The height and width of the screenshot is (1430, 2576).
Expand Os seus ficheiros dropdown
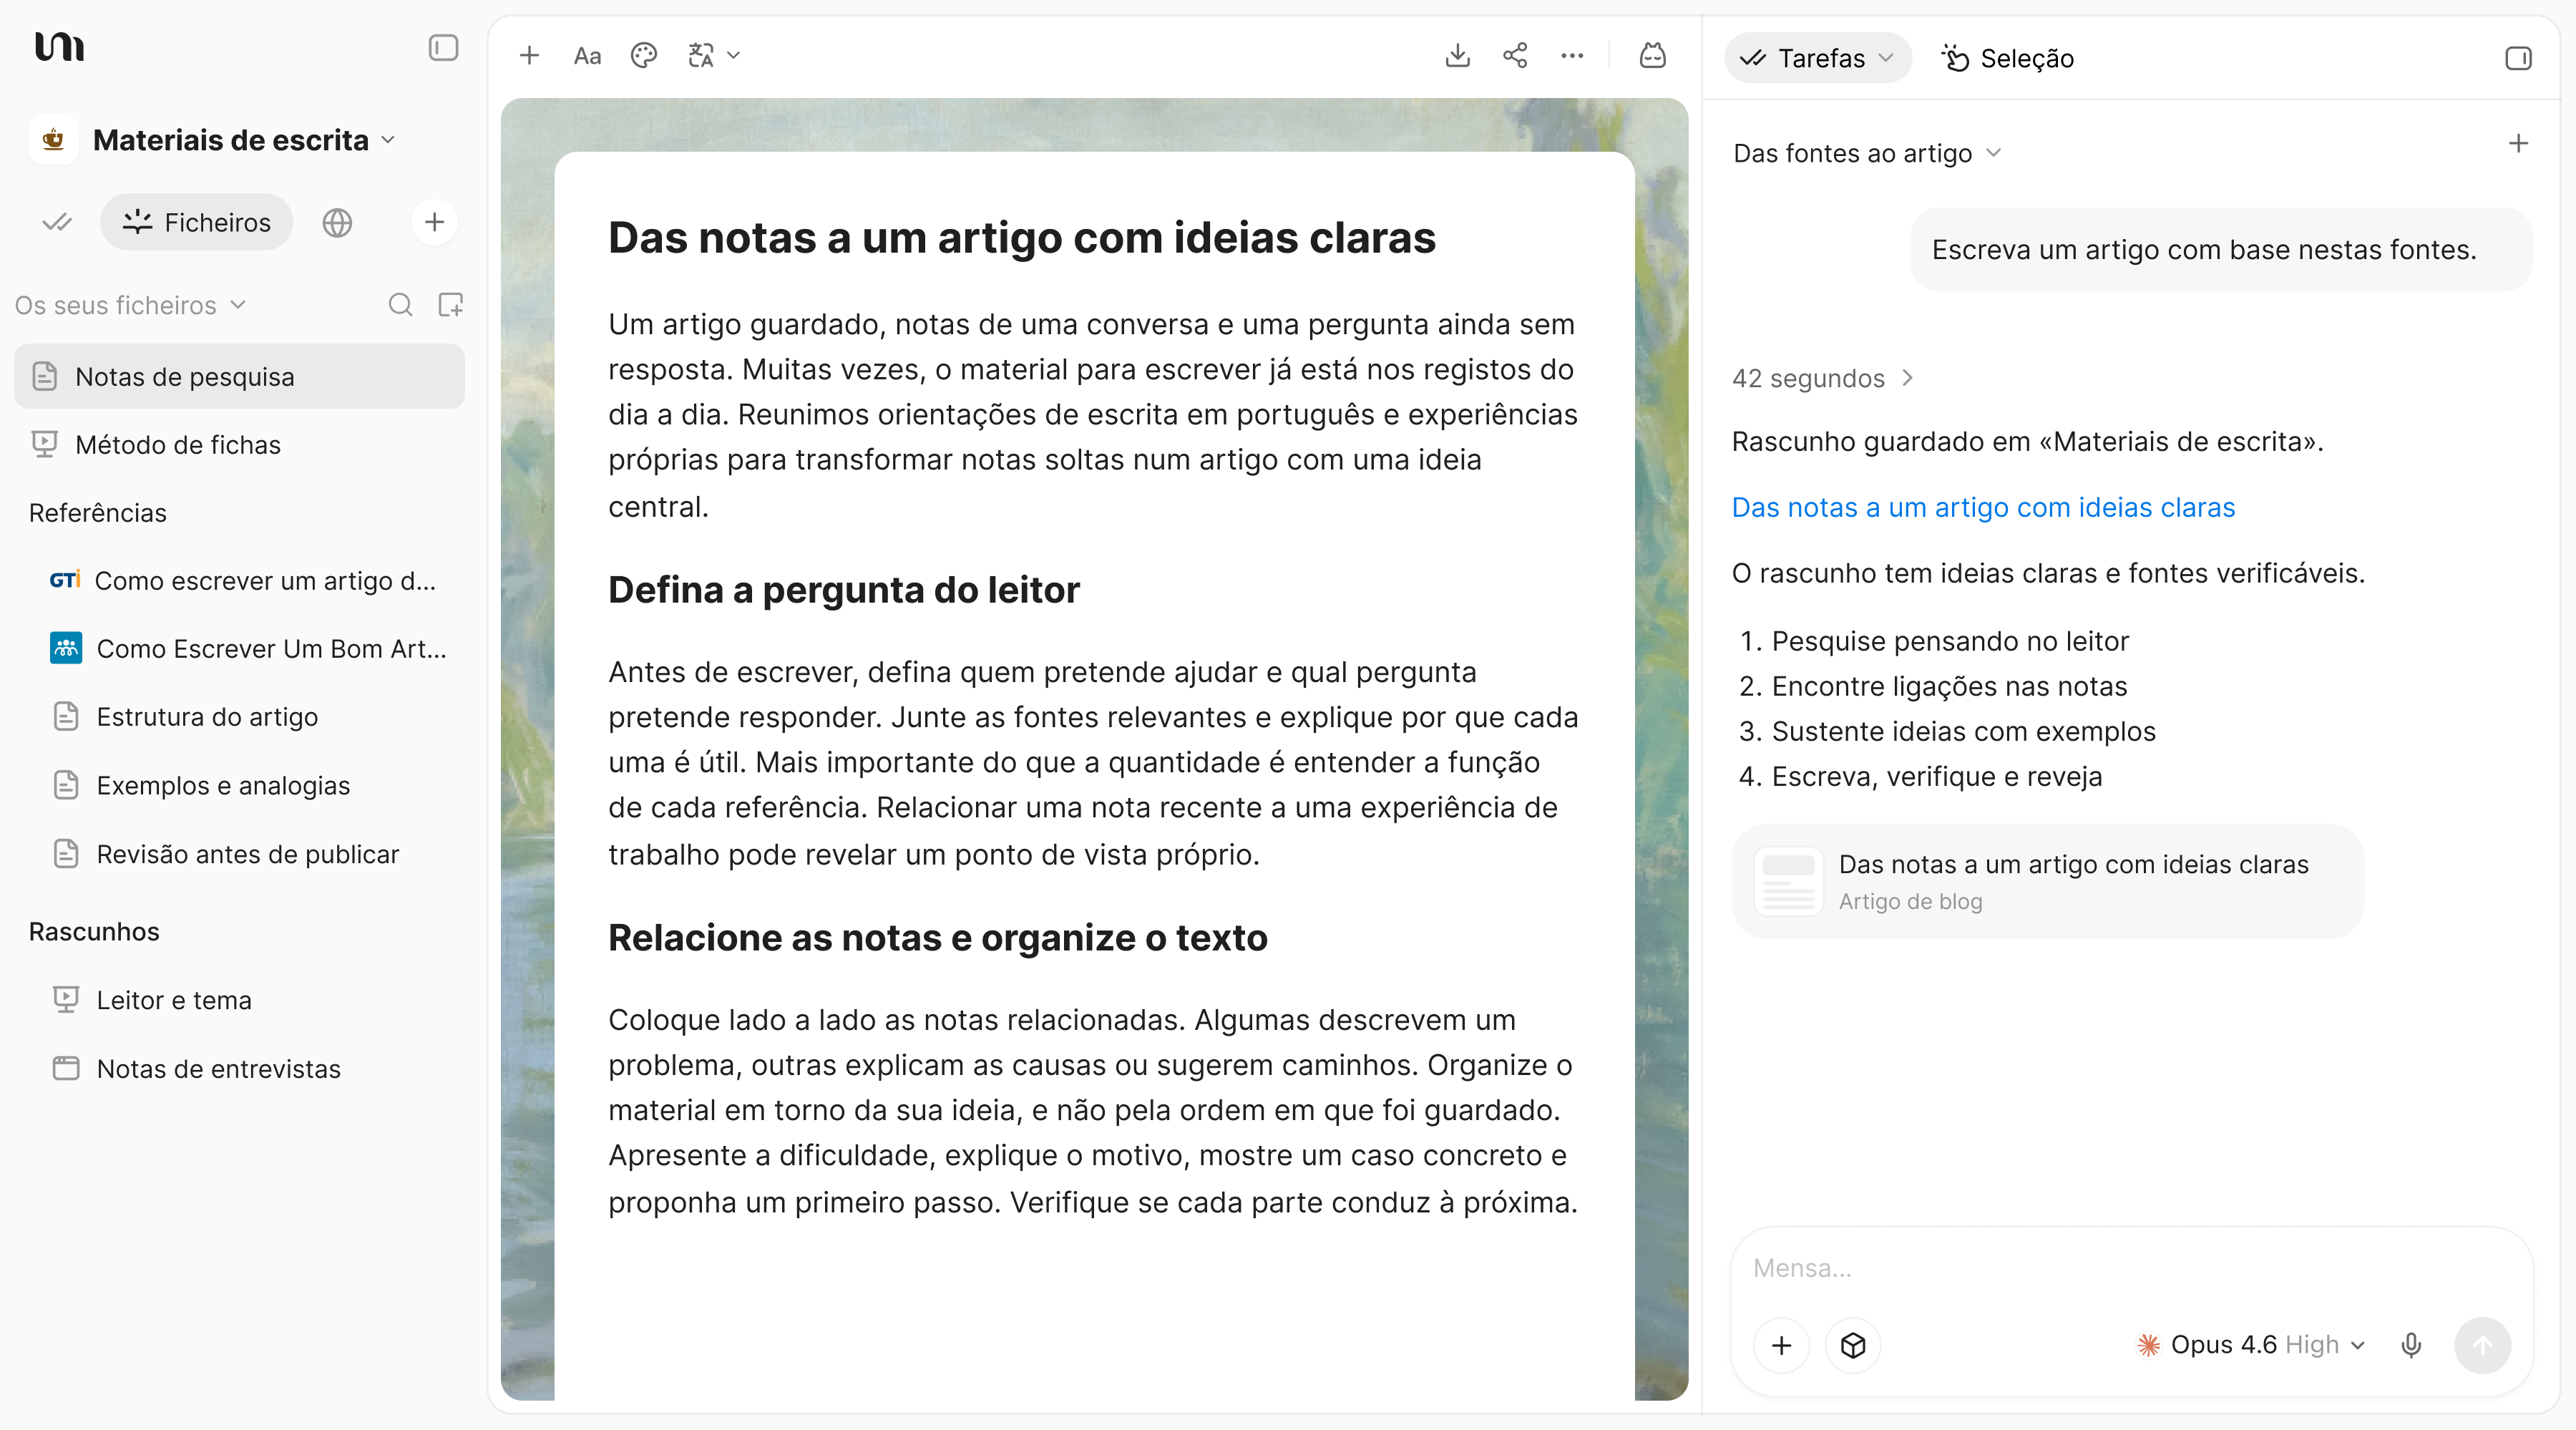point(131,305)
